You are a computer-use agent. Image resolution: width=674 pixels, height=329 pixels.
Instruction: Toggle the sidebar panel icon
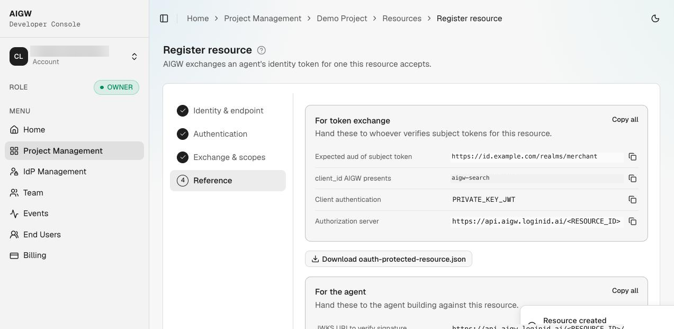[164, 19]
